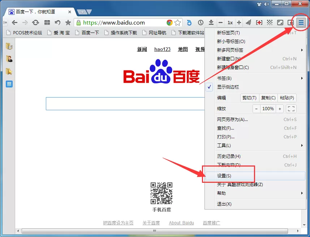Screen dimensions: 310x237
Task: Click the blue ticket sidebar icon
Action: [9, 84]
